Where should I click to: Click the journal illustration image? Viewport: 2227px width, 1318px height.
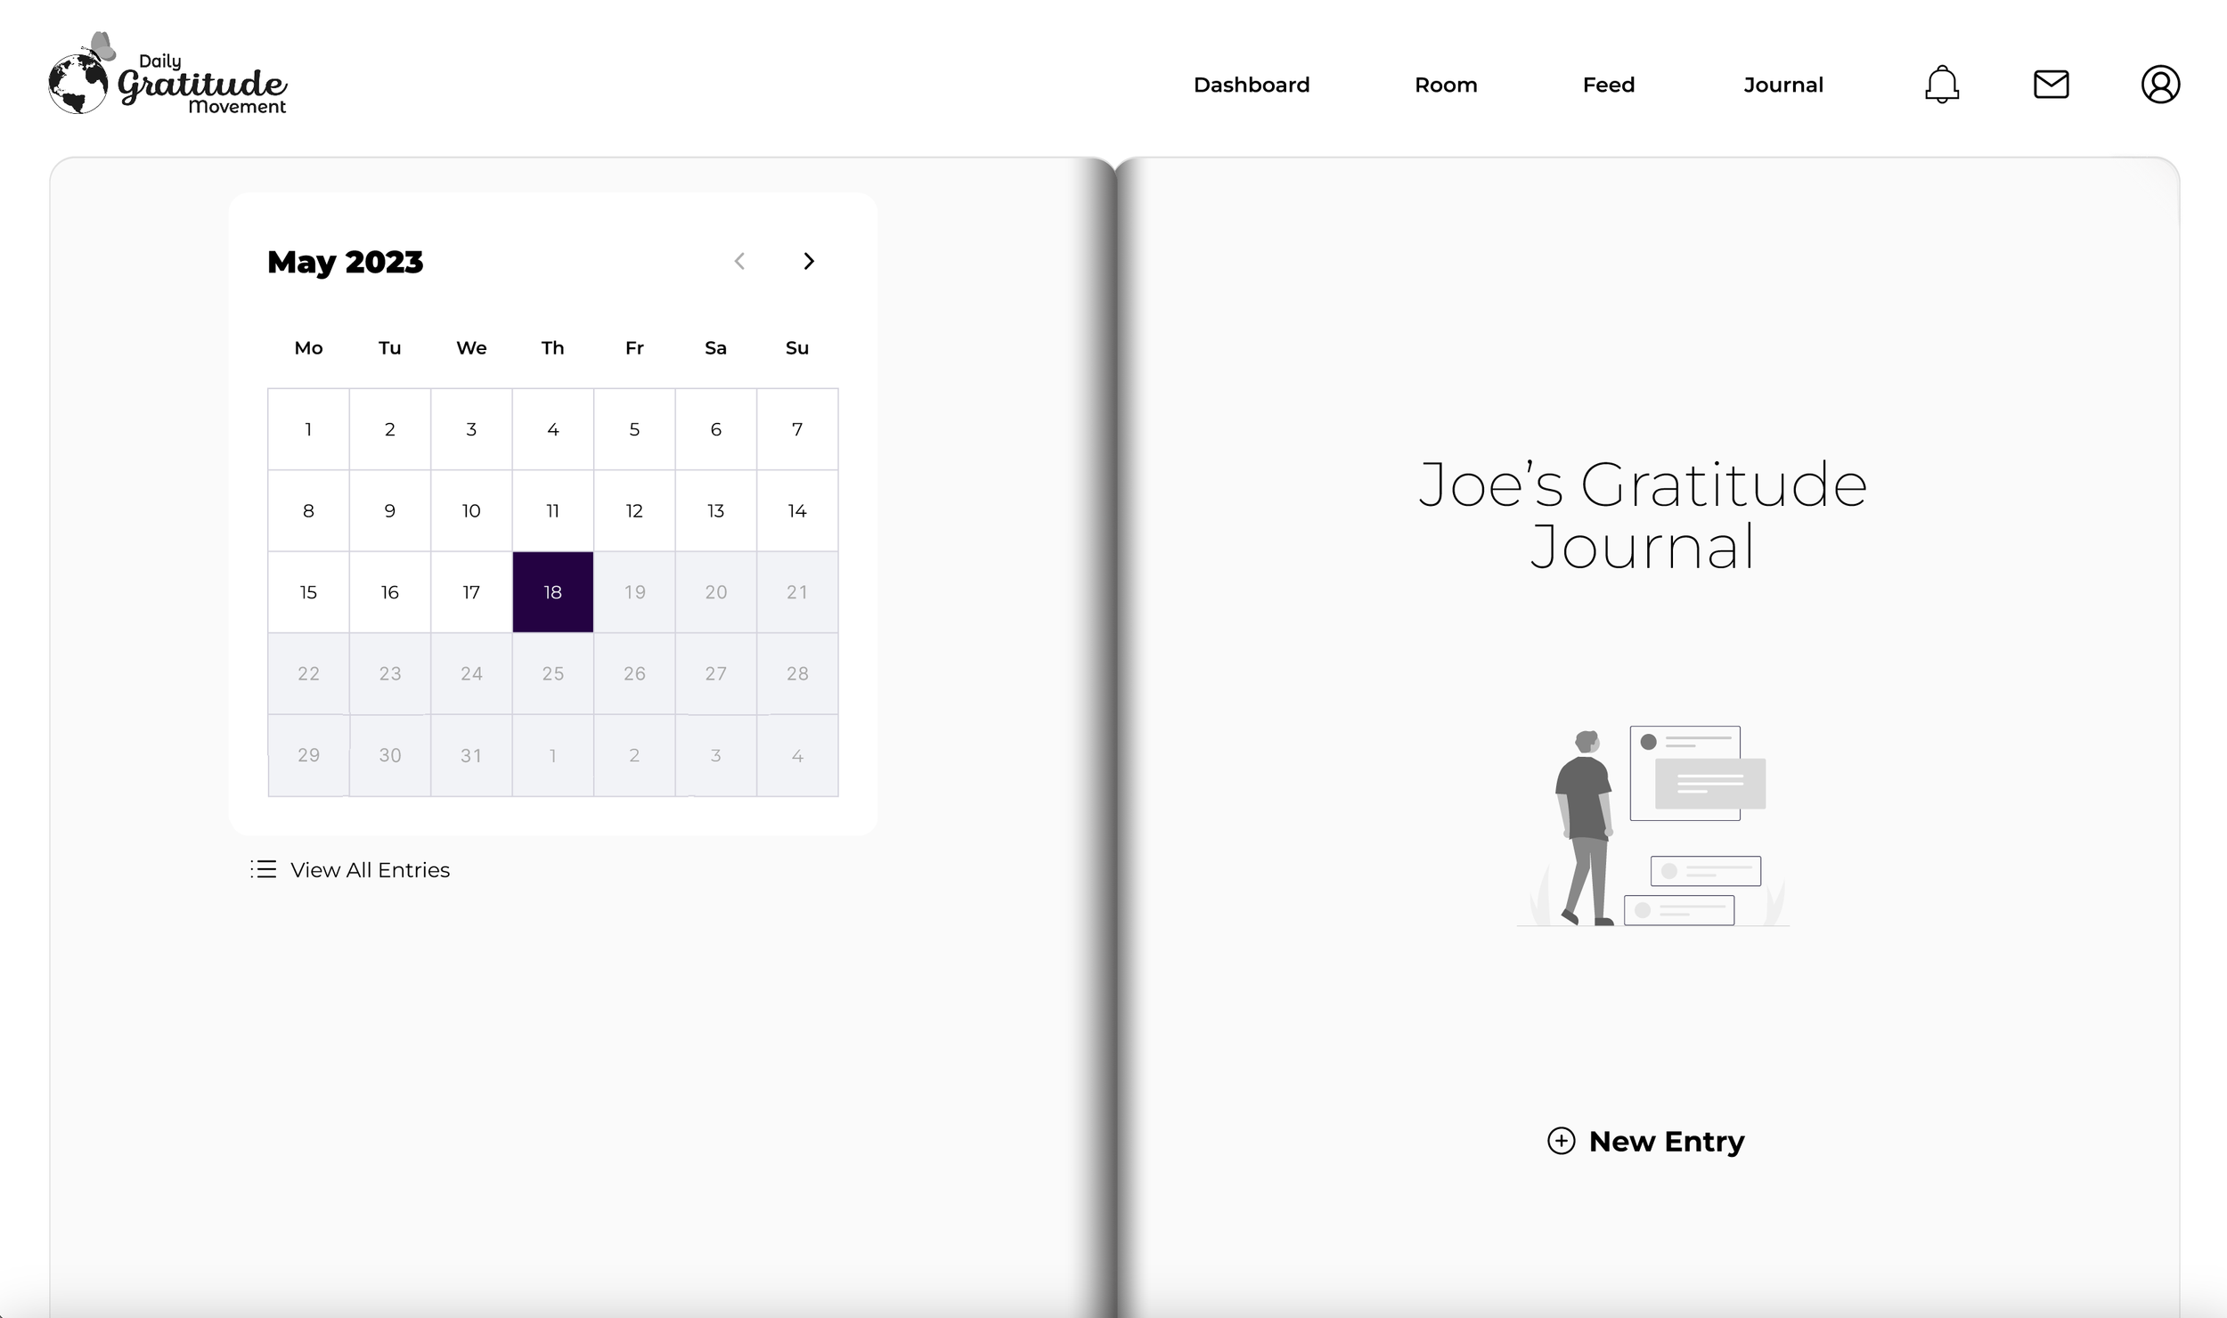[x=1652, y=826]
